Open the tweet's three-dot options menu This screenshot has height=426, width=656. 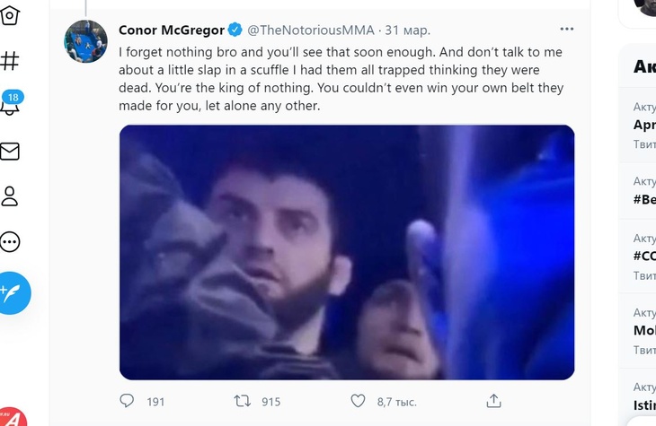tap(566, 29)
